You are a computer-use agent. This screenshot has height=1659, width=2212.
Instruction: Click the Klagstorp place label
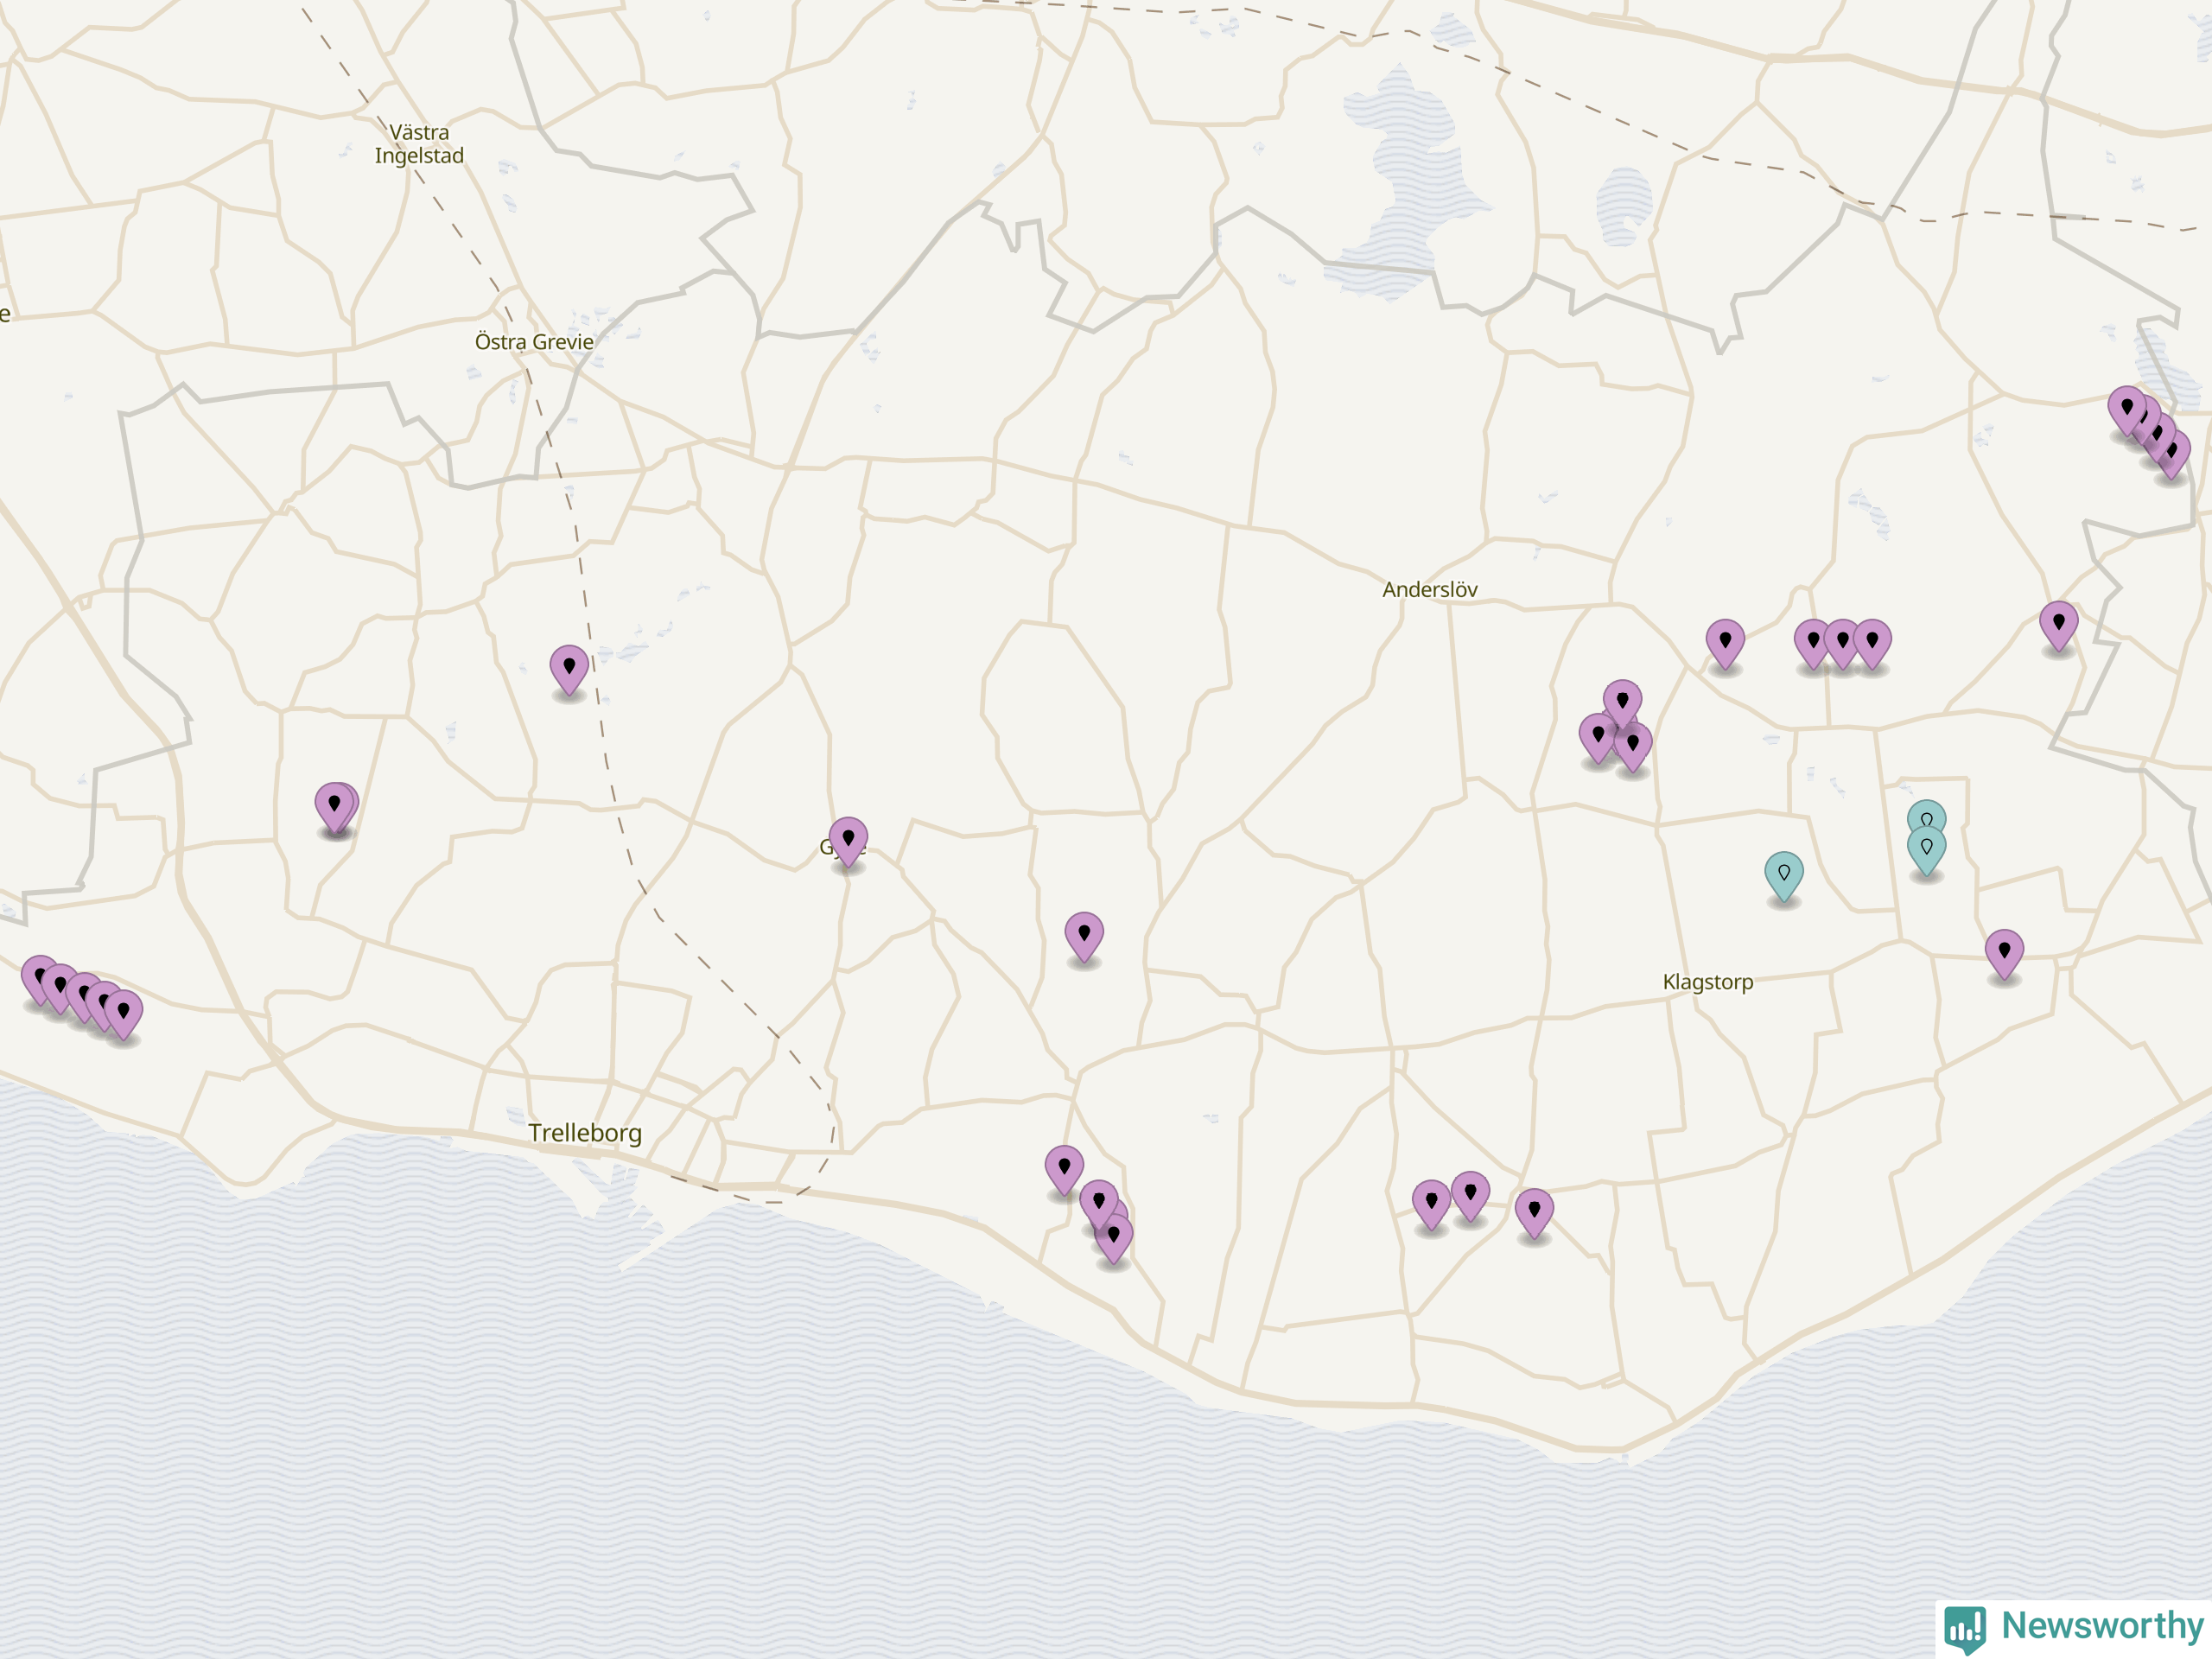(x=1708, y=982)
